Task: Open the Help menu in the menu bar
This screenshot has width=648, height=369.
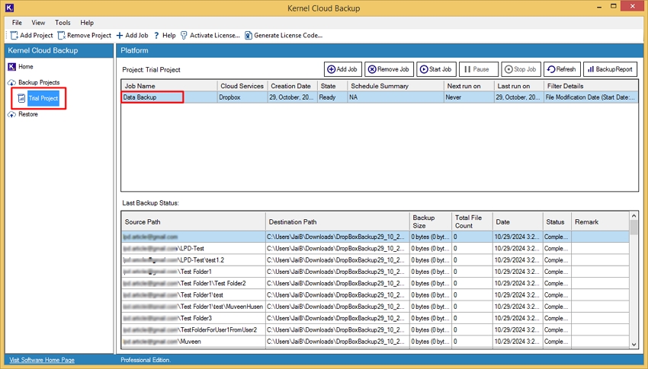Action: pyautogui.click(x=87, y=23)
